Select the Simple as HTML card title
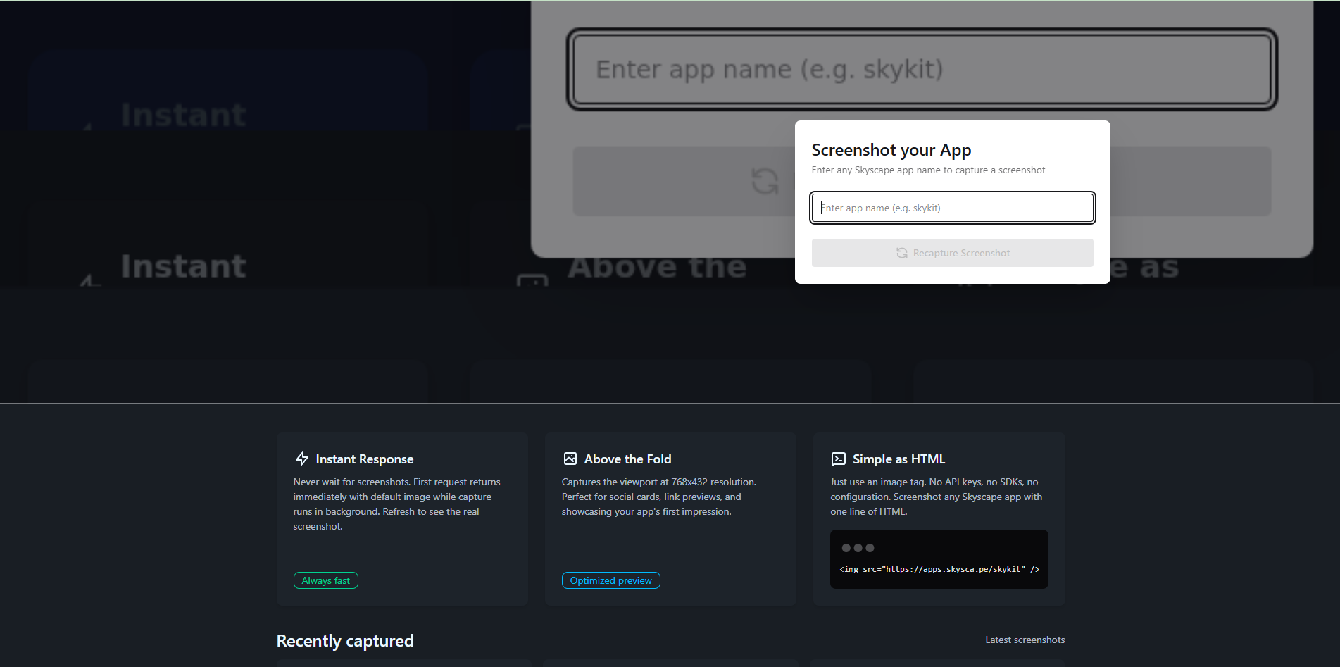 click(x=898, y=459)
